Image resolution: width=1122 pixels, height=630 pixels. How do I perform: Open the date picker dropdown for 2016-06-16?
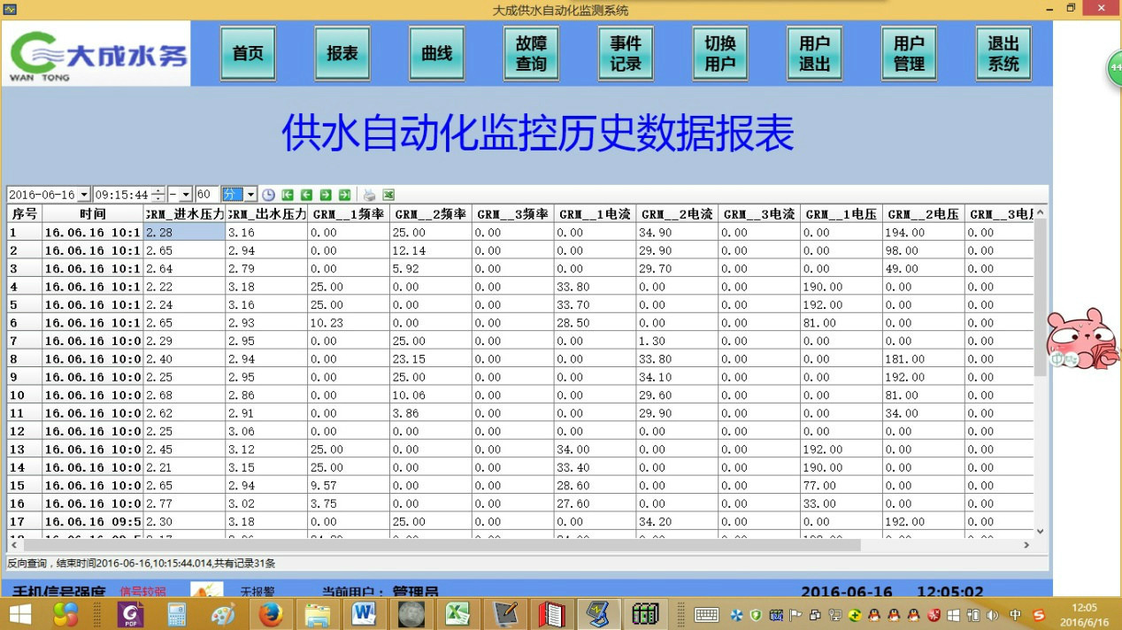click(x=84, y=195)
